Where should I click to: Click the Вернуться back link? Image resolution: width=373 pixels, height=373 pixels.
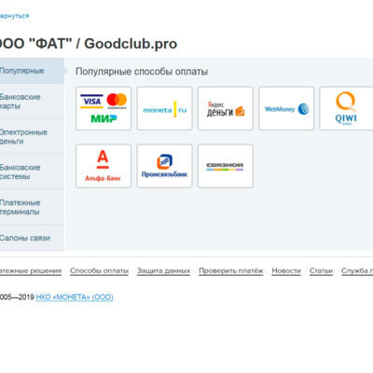pos(15,16)
